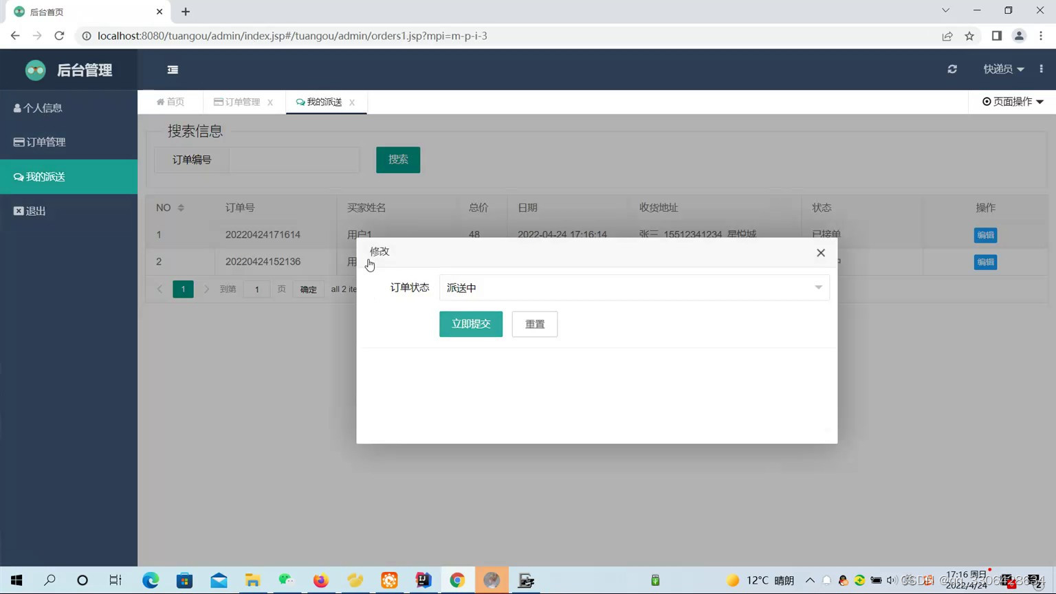The height and width of the screenshot is (594, 1056).
Task: Open File Explorer on taskbar
Action: [x=252, y=580]
